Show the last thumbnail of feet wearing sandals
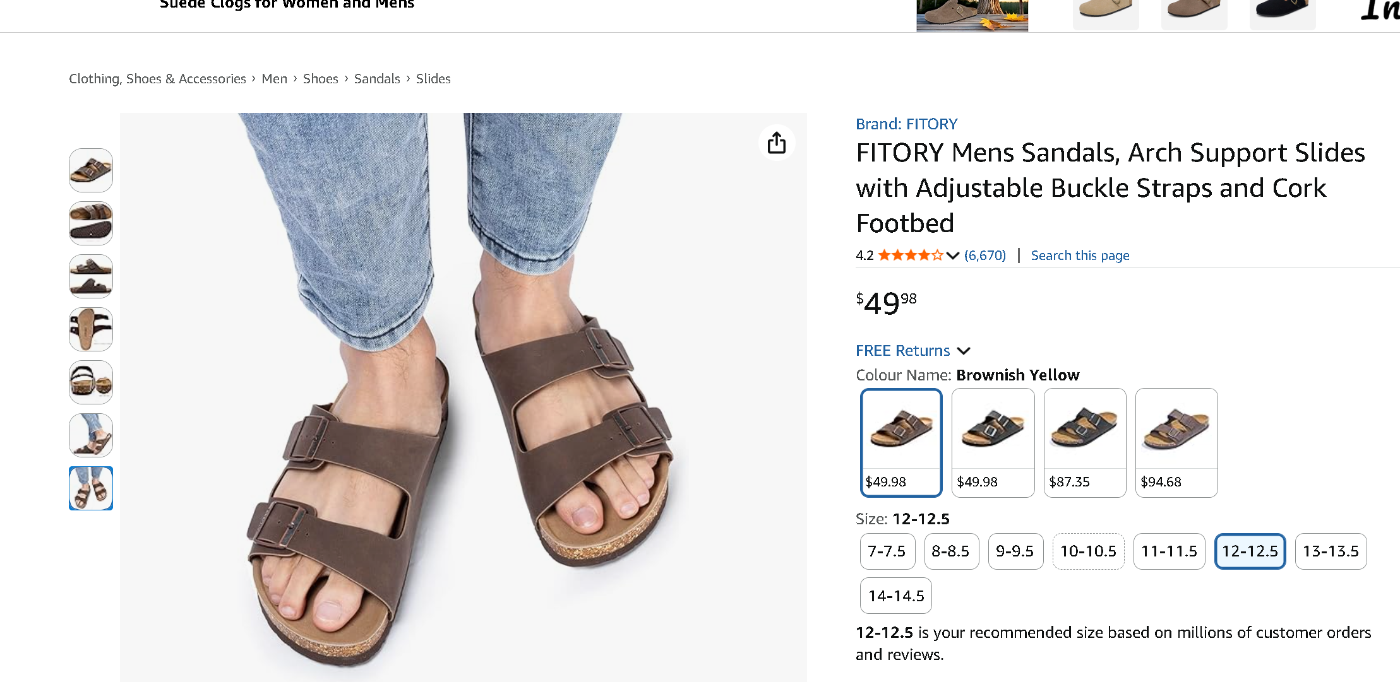The image size is (1400, 682). click(x=91, y=488)
